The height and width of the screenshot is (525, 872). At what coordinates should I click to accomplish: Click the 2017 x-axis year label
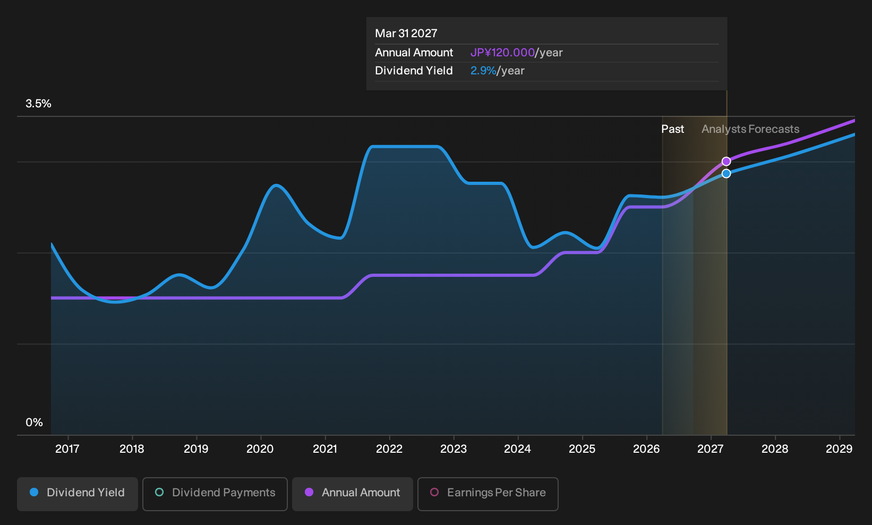point(67,449)
